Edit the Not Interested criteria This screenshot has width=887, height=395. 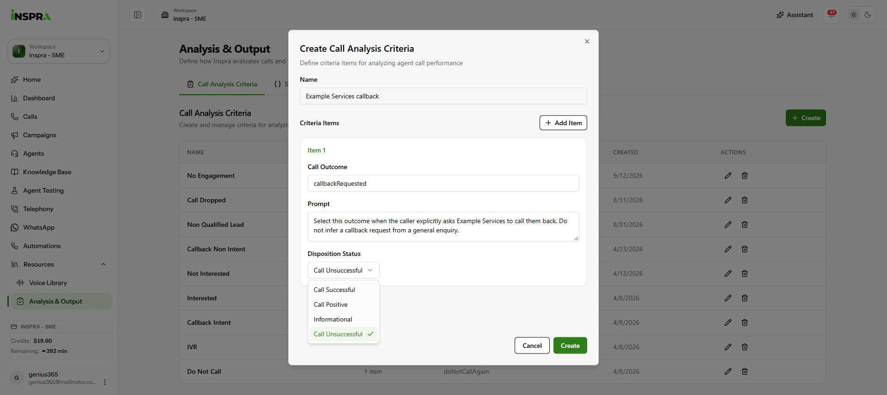pos(728,273)
